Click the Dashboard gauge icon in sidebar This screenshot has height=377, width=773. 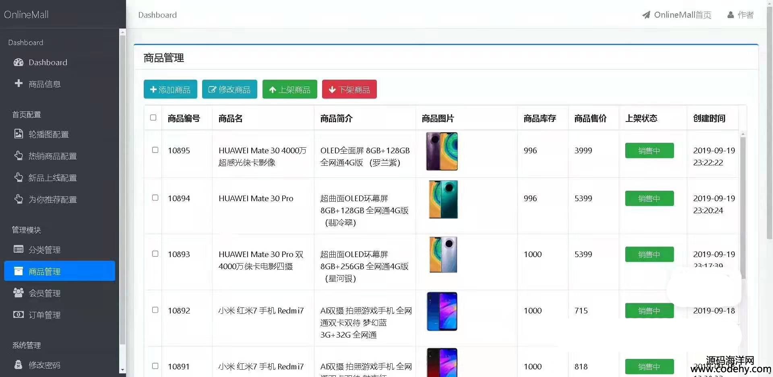coord(19,62)
